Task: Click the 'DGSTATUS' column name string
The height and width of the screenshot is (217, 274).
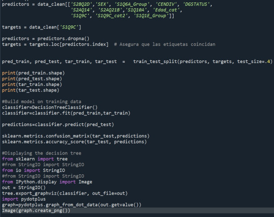Action: pos(196,4)
